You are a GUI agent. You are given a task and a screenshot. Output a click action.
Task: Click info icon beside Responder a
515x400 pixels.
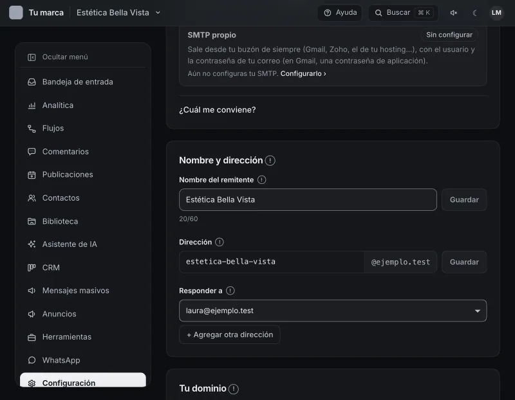(x=230, y=291)
